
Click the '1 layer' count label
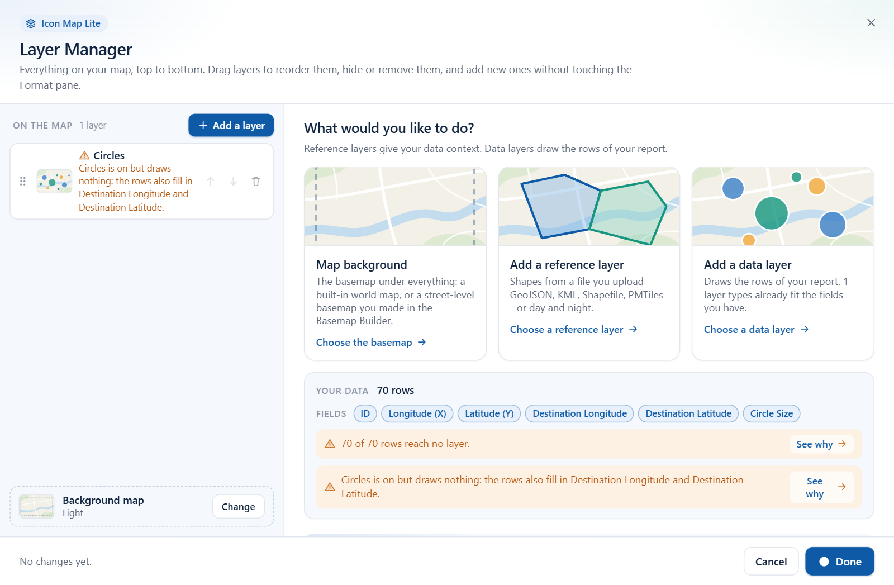pyautogui.click(x=93, y=125)
